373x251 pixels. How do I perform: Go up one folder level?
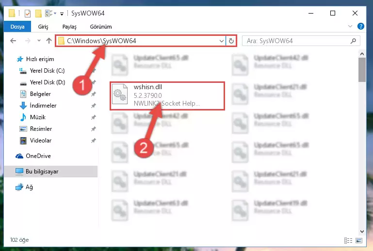[49, 41]
